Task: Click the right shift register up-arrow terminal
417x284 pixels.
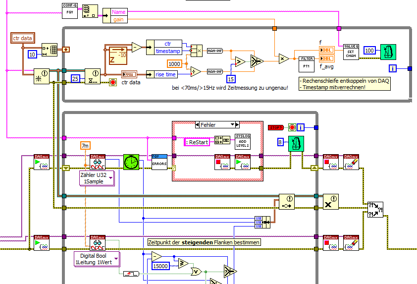Action: pyautogui.click(x=314, y=168)
